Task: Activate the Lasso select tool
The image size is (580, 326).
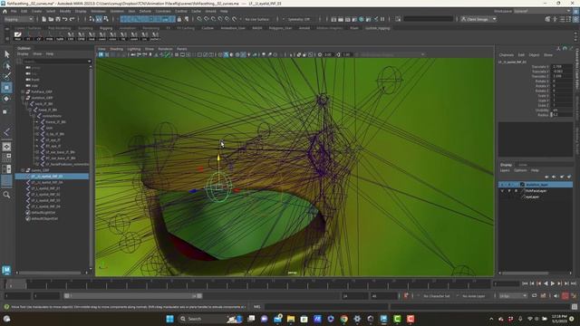Action: point(7,66)
